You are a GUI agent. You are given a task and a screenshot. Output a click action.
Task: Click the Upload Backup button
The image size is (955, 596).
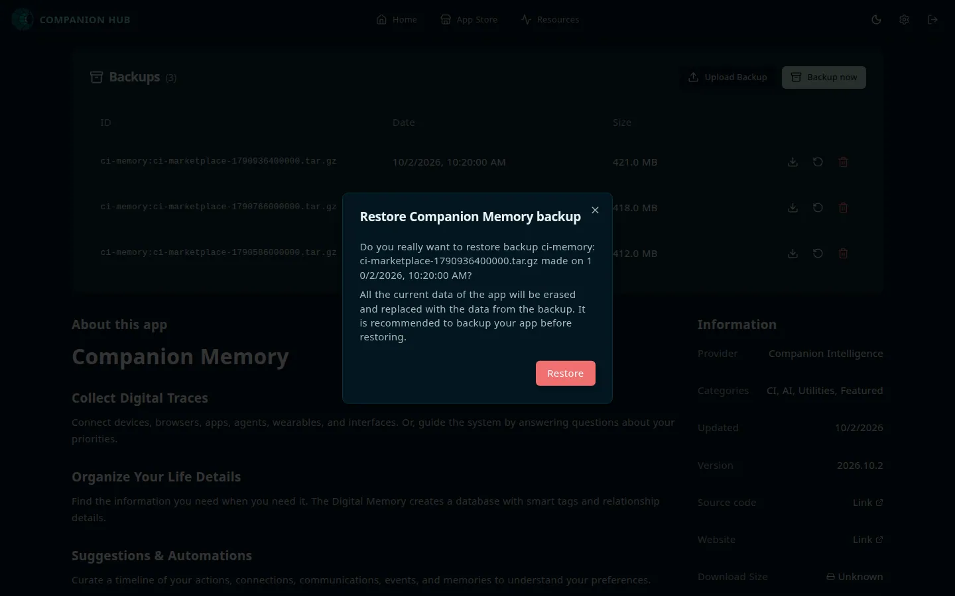coord(728,77)
